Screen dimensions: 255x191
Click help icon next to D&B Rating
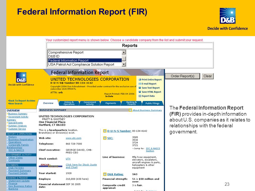(x=105, y=174)
